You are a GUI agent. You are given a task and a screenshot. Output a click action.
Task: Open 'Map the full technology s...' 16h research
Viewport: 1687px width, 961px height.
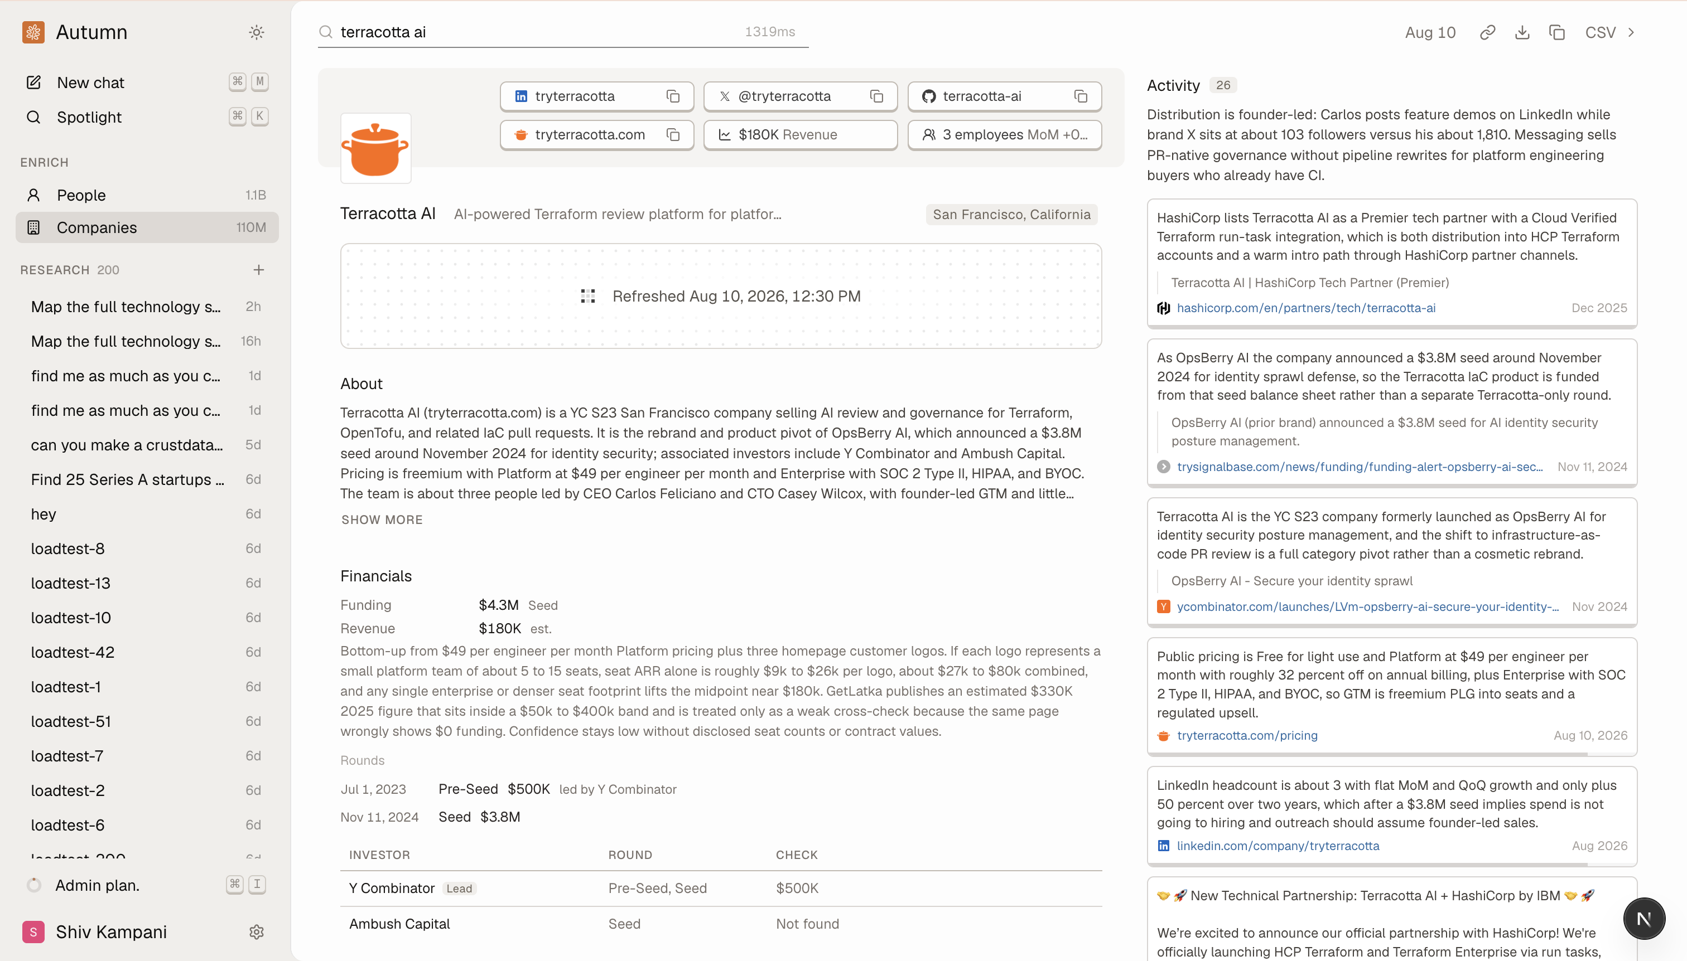[x=147, y=341]
